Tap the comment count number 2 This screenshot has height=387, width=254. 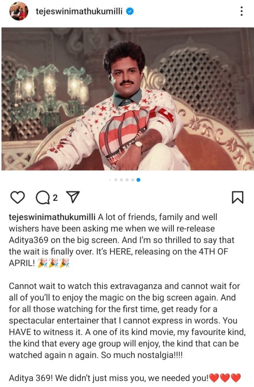[55, 198]
